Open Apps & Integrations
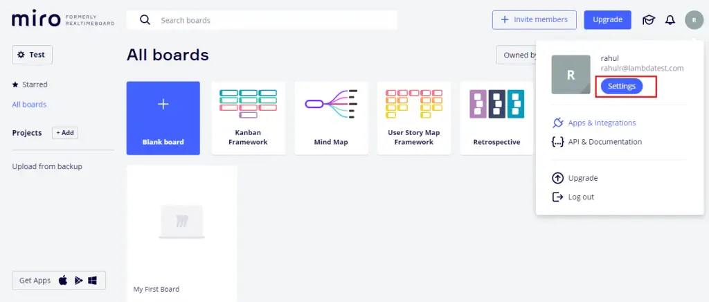This screenshot has height=302, width=709. pyautogui.click(x=601, y=123)
